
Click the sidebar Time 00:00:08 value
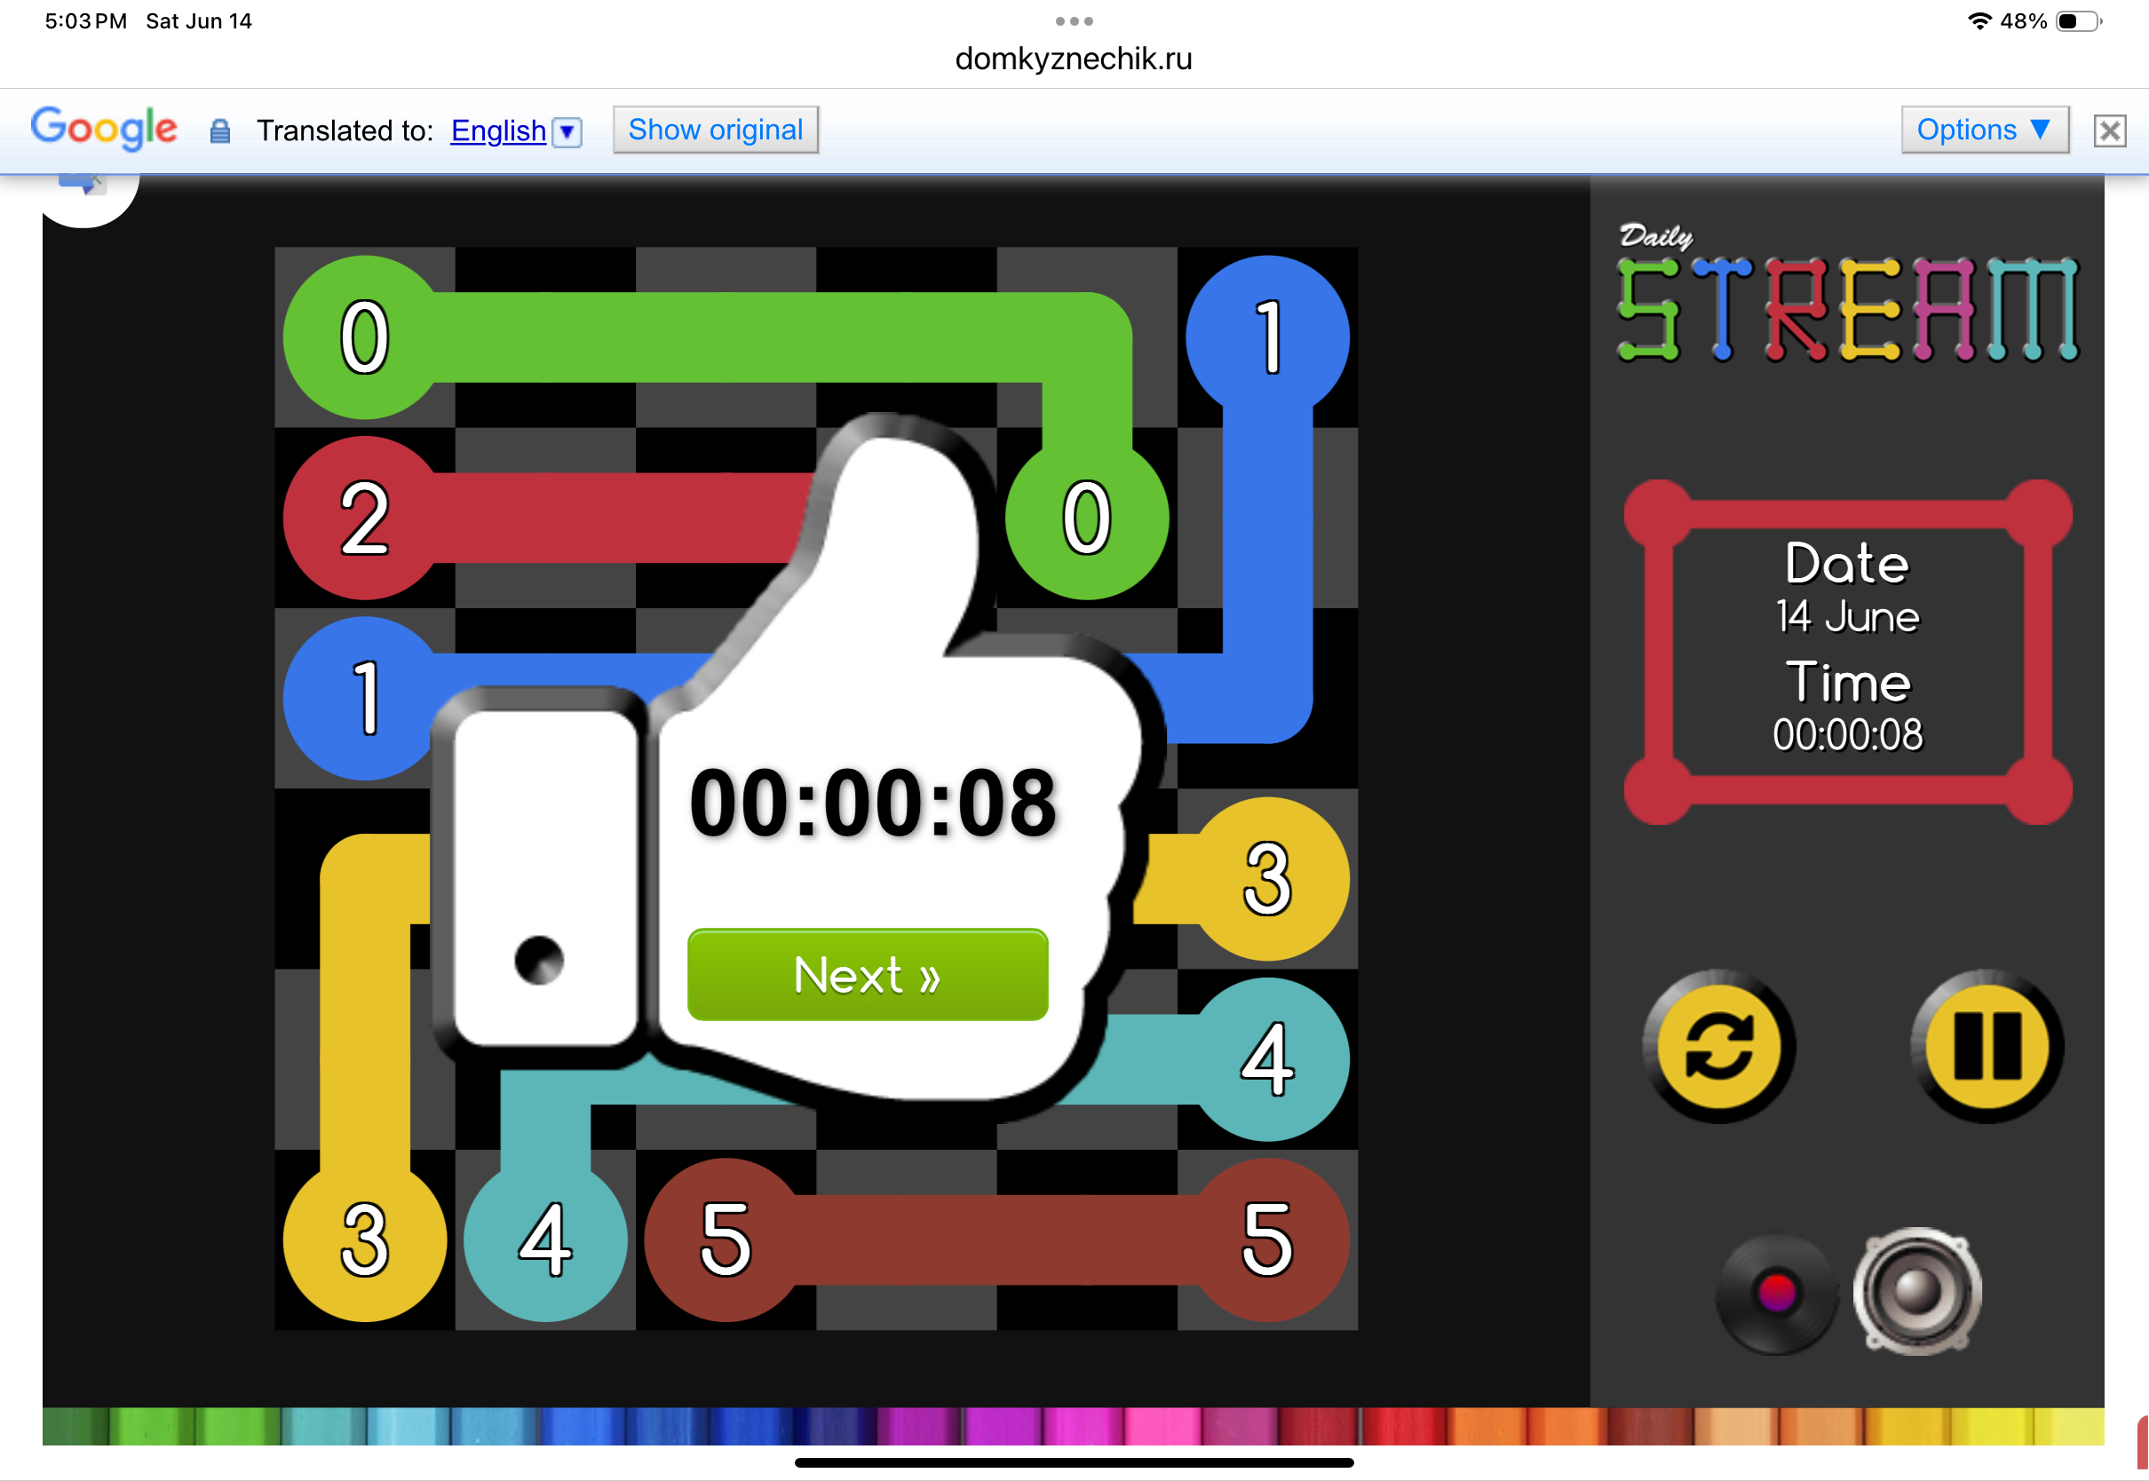pos(1847,735)
